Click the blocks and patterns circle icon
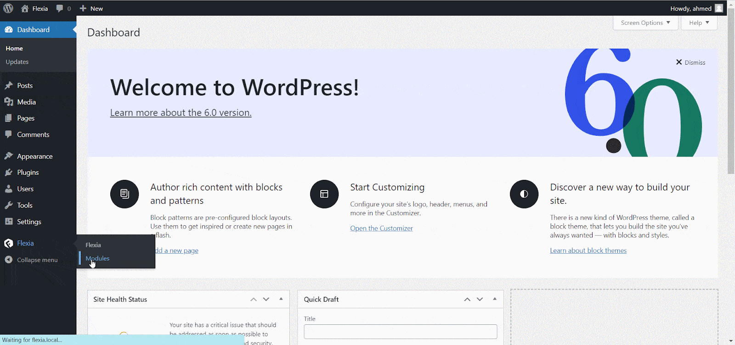Viewport: 735px width, 345px height. tap(124, 194)
